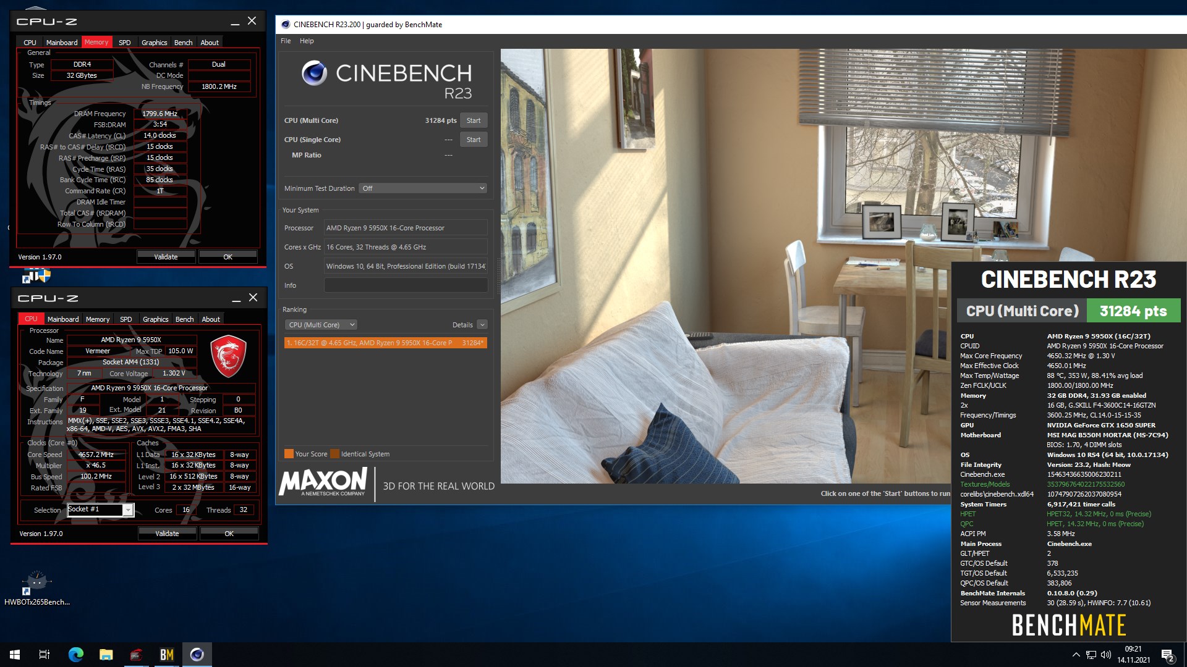
Task: Click the Cores x GHz field in Cinebench
Action: click(406, 247)
